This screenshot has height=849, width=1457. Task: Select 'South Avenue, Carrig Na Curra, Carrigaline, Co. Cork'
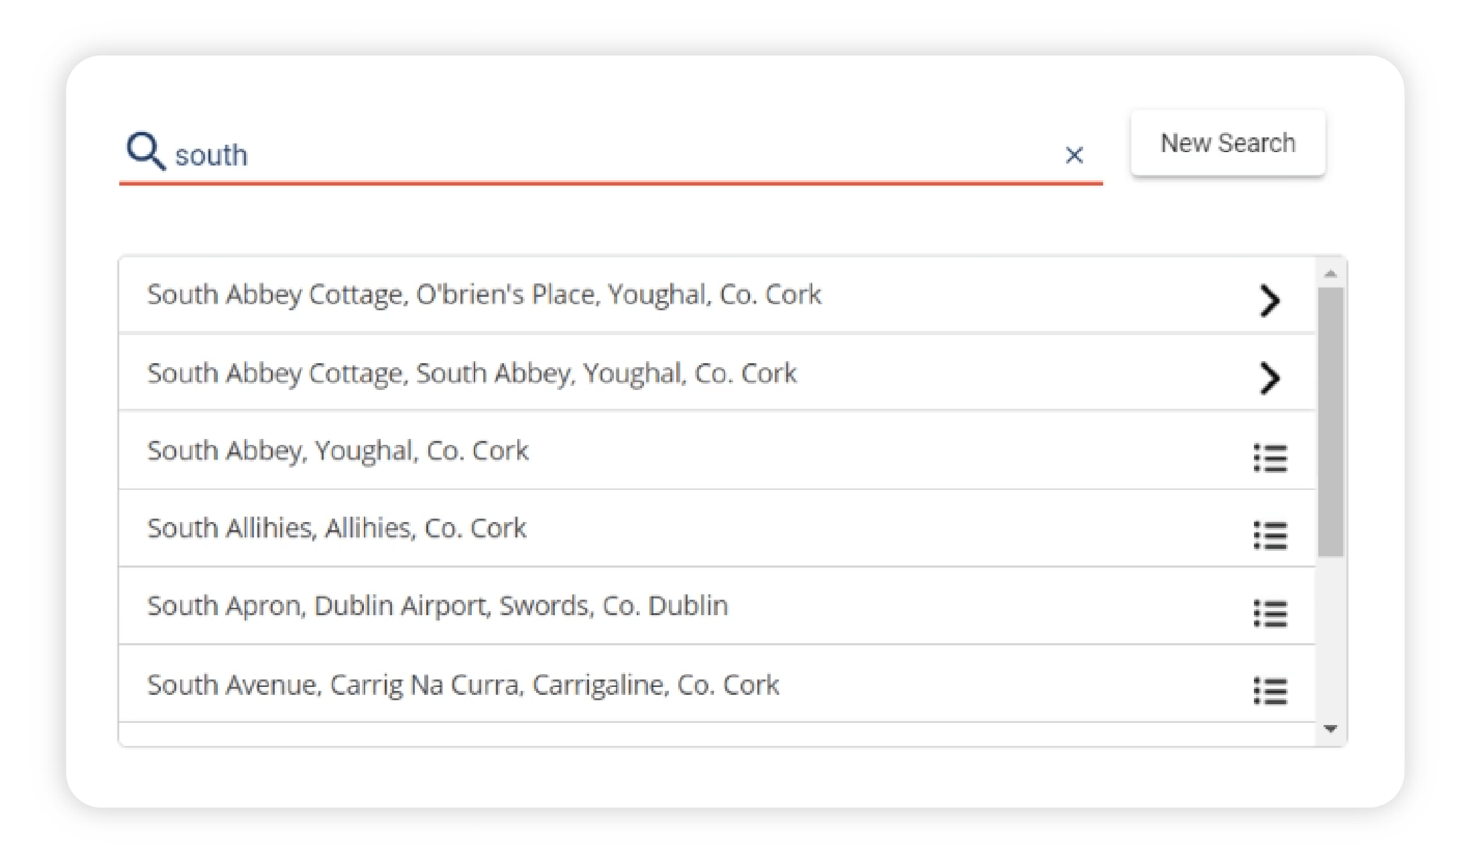pyautogui.click(x=717, y=684)
